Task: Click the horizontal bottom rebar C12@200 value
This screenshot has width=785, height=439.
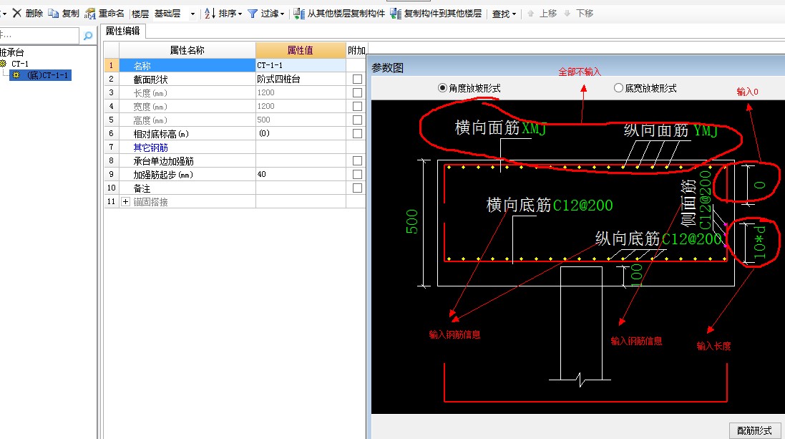Action: pos(582,205)
